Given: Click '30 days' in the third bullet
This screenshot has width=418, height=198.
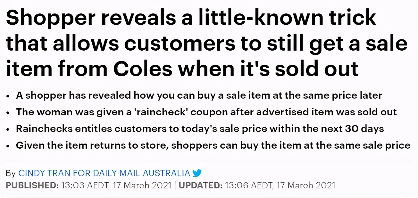Looking at the screenshot, I should click(x=364, y=129).
